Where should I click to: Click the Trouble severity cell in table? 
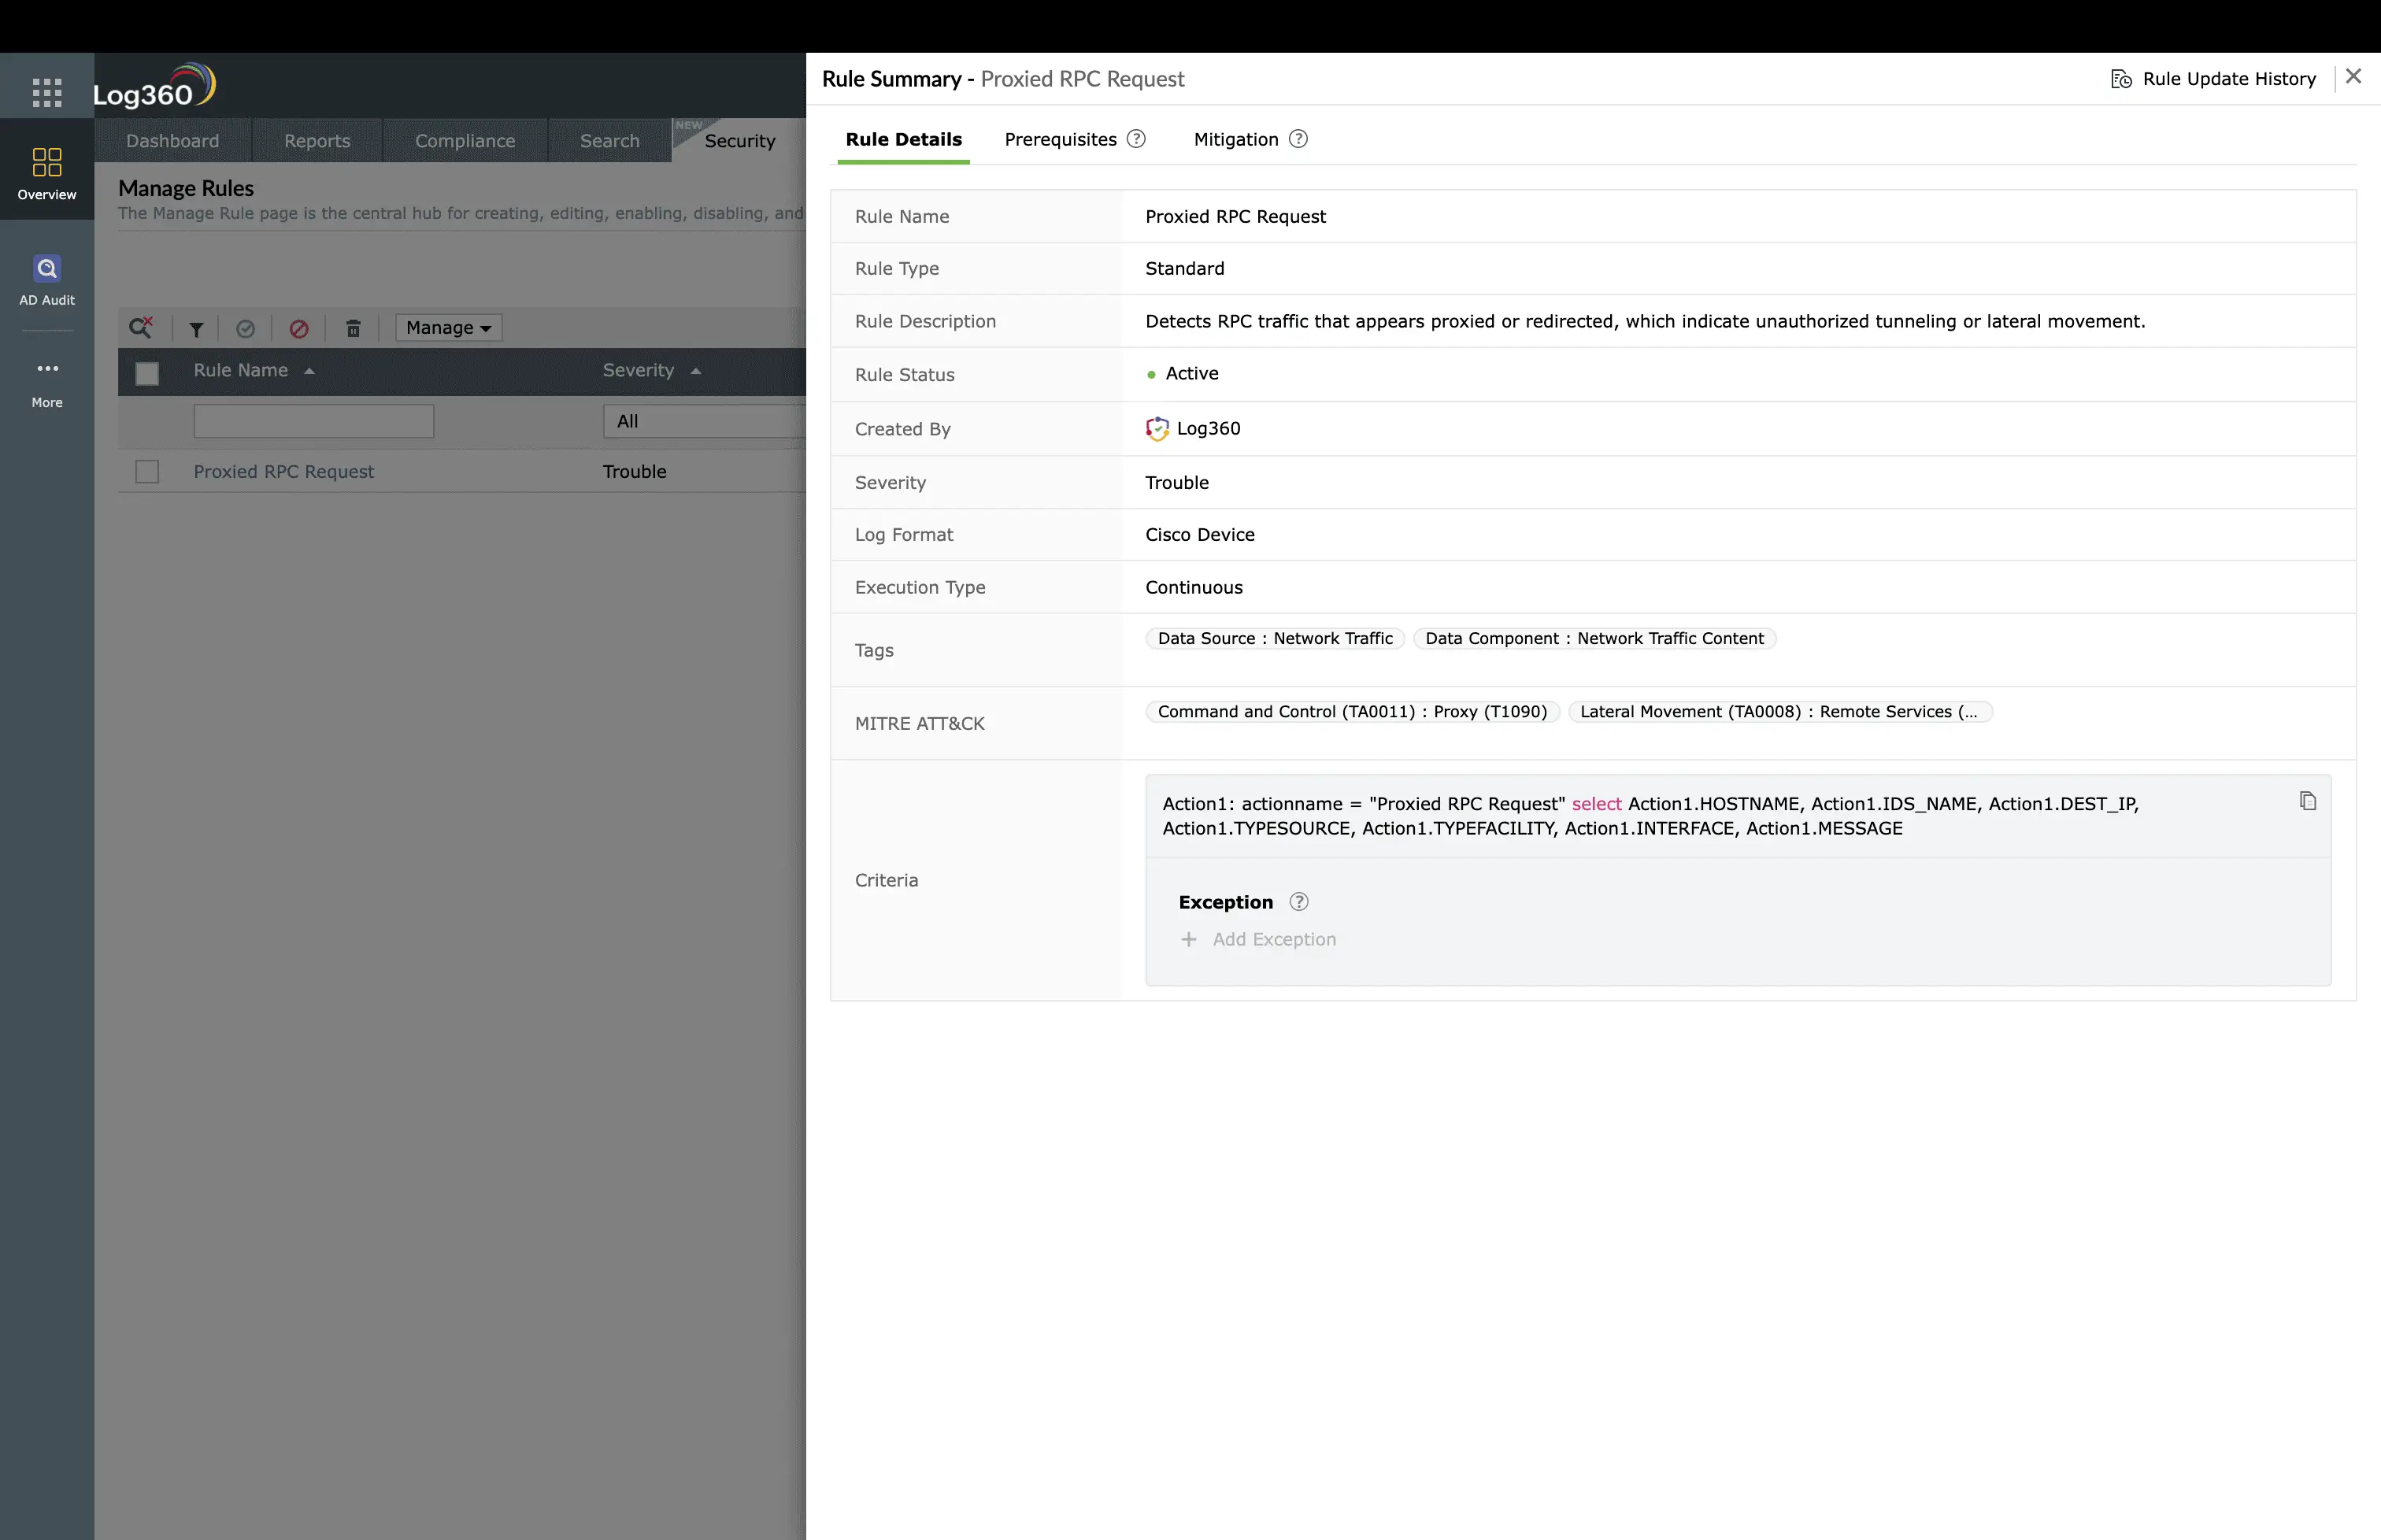(634, 472)
